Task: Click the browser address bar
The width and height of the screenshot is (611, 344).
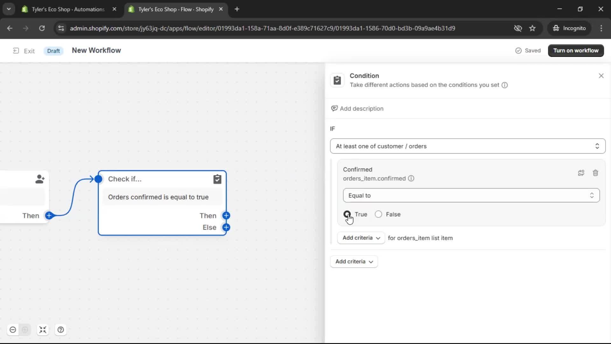Action: point(261,28)
